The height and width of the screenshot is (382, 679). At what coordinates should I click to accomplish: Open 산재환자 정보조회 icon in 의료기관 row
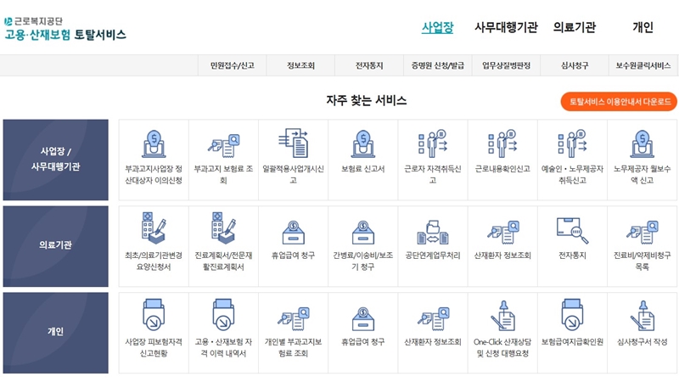[x=502, y=233]
